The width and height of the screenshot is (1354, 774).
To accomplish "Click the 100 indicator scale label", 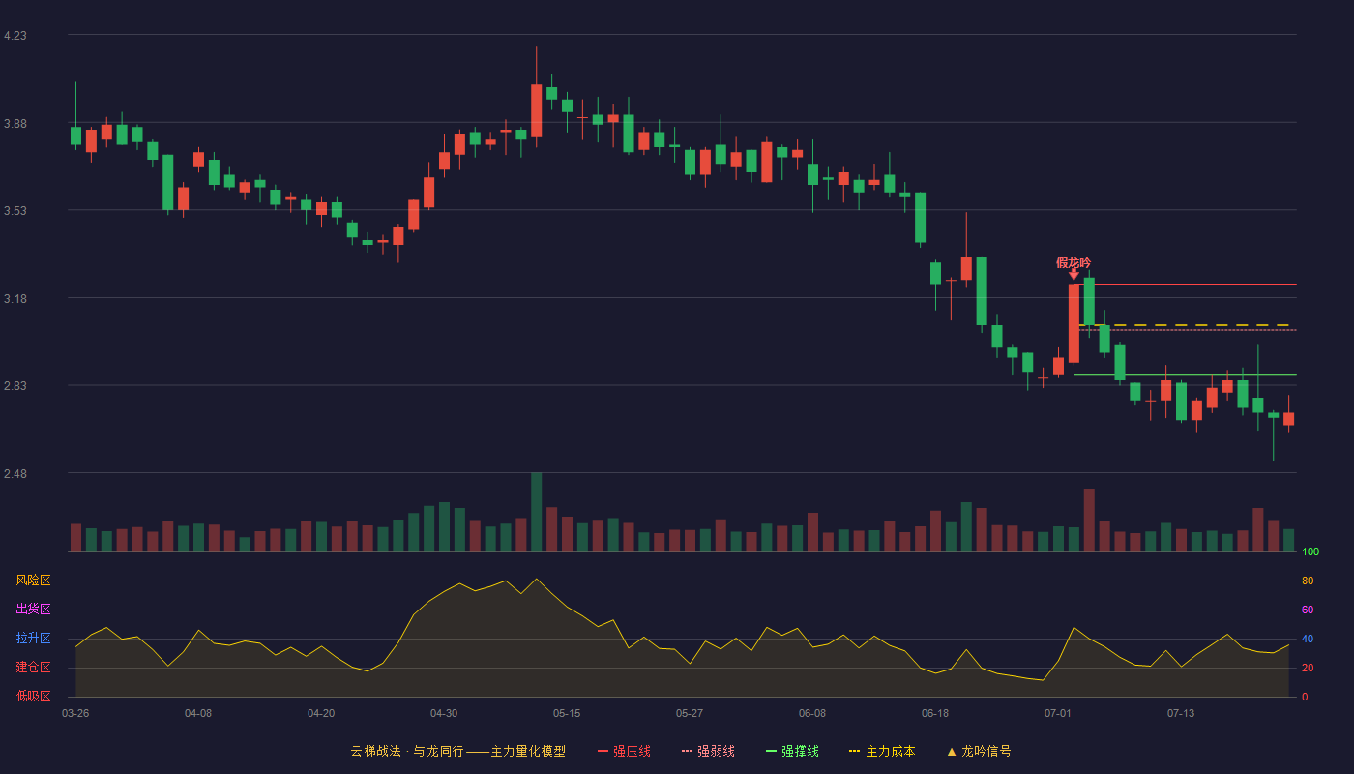I will [x=1310, y=552].
